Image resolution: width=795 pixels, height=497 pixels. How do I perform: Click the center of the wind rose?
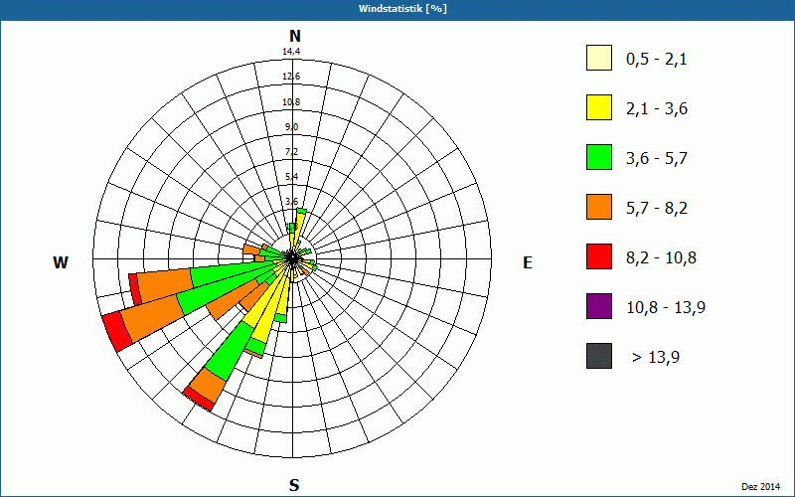[x=292, y=258]
